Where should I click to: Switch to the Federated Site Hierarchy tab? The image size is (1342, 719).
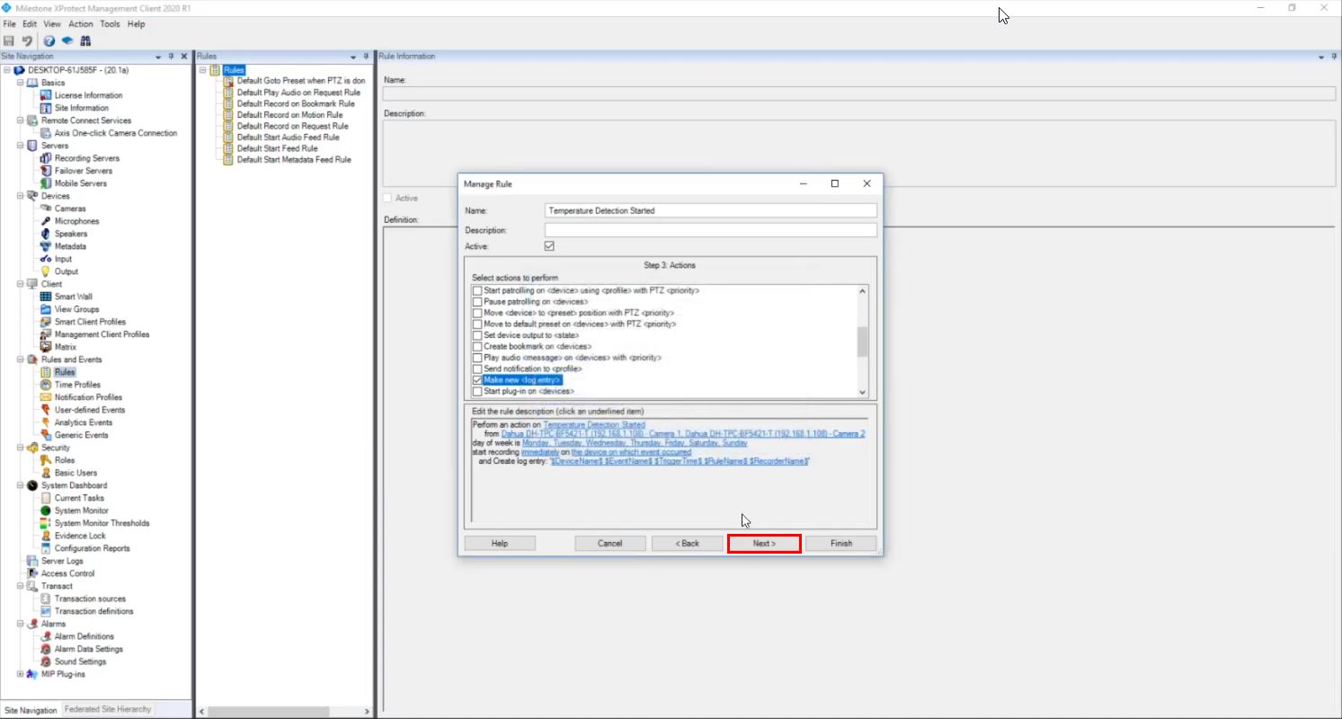click(107, 709)
